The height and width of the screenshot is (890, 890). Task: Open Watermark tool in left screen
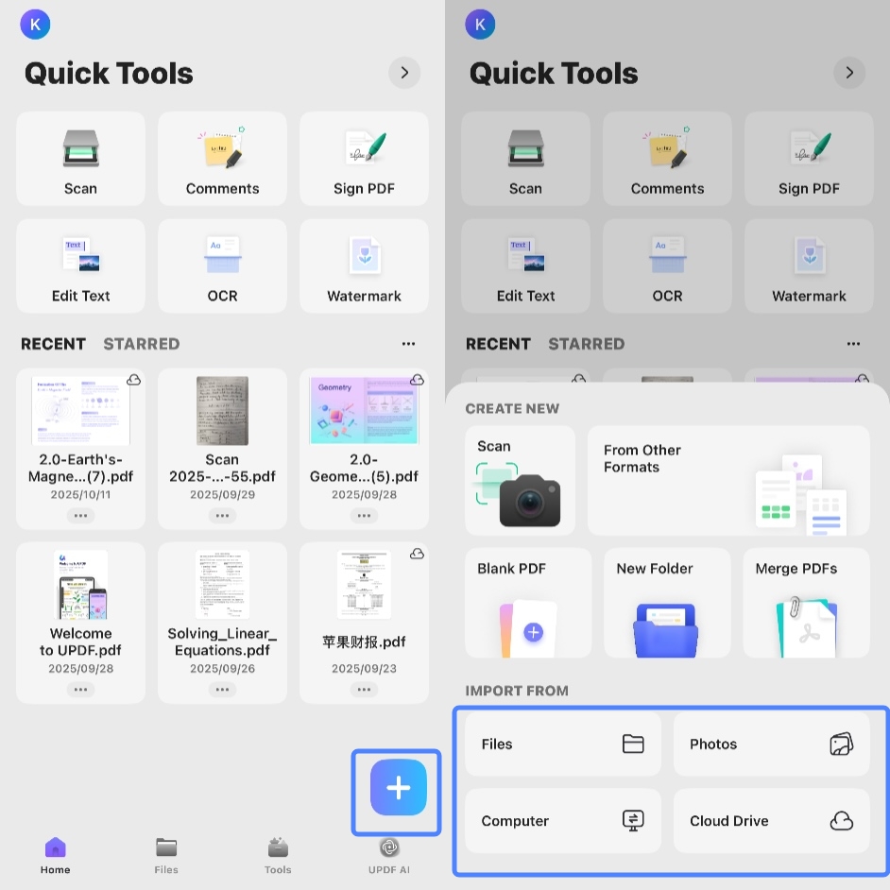point(364,266)
